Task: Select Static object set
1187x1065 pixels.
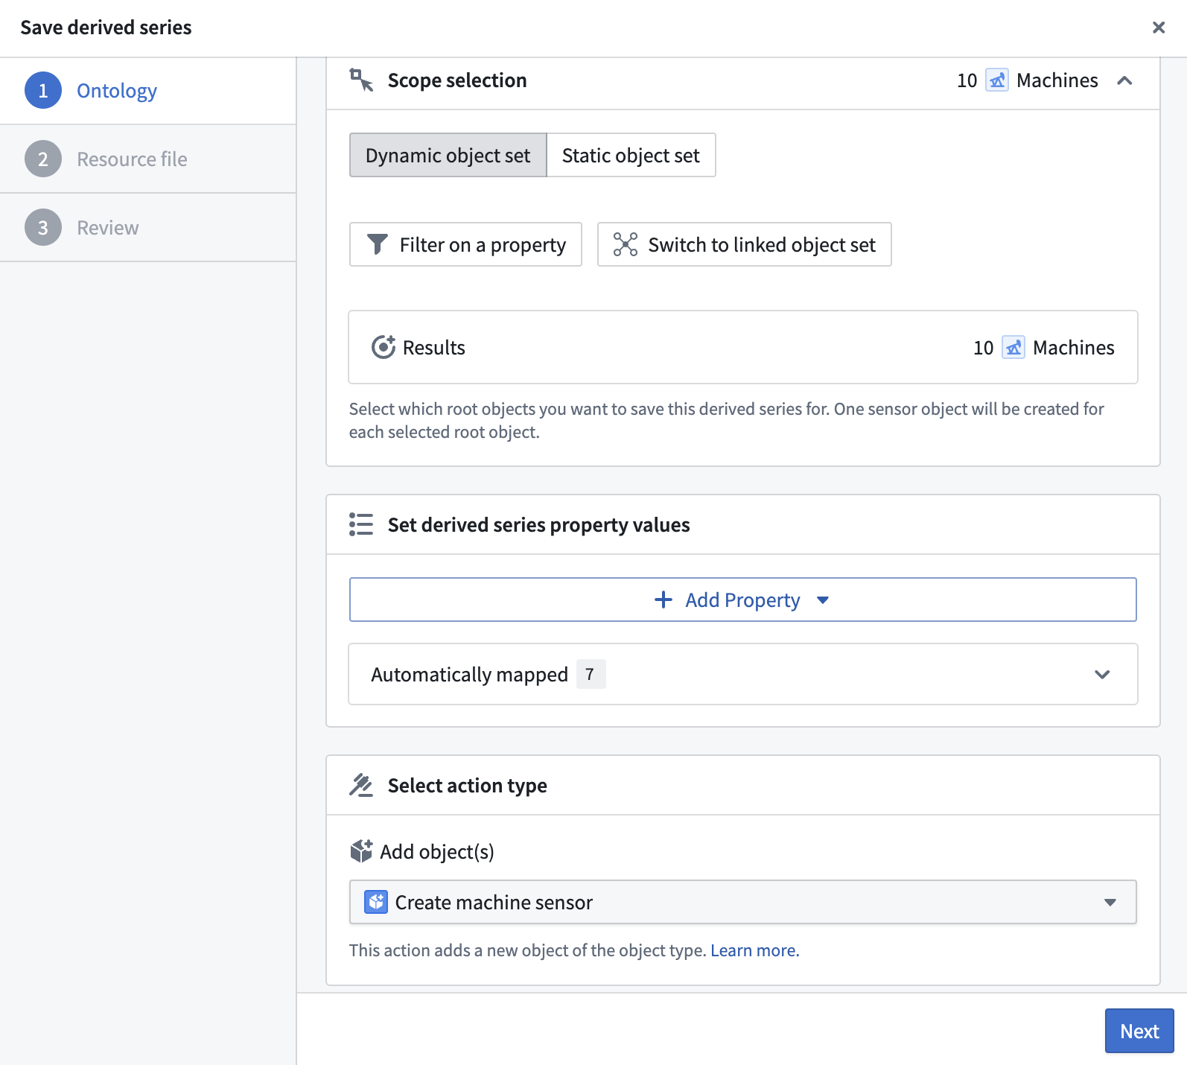Action: (x=631, y=155)
